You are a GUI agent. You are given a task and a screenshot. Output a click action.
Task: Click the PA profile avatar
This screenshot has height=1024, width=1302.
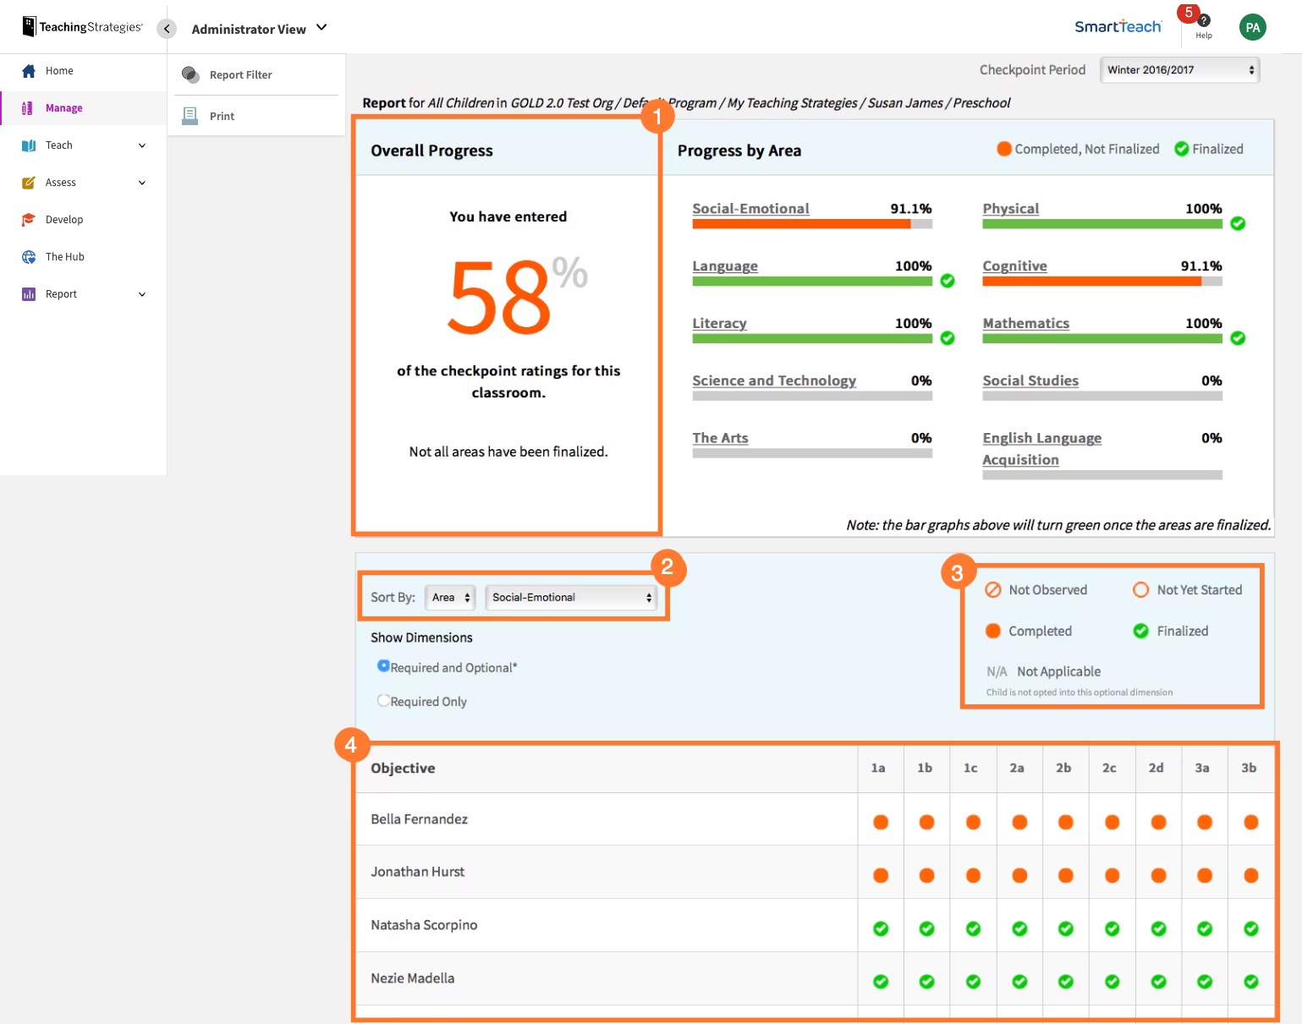click(1252, 26)
